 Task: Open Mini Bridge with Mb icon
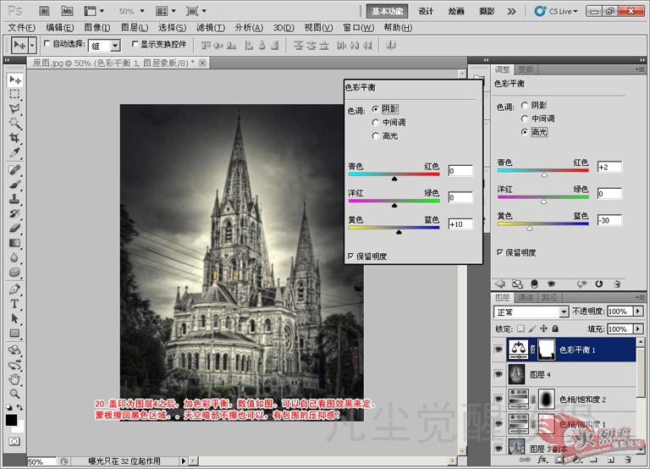[67, 11]
